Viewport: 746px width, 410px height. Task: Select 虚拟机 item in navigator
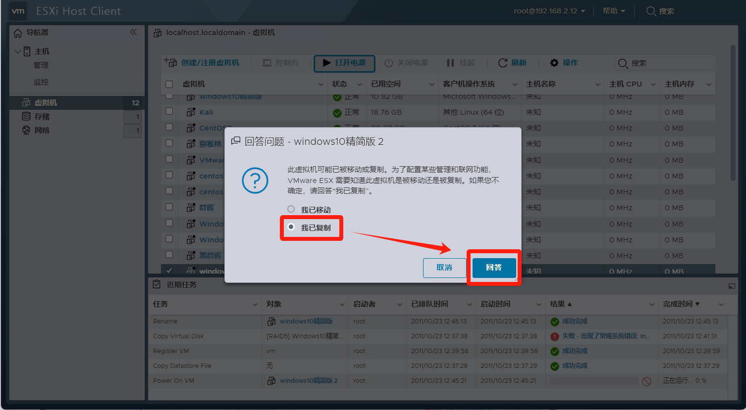point(46,103)
